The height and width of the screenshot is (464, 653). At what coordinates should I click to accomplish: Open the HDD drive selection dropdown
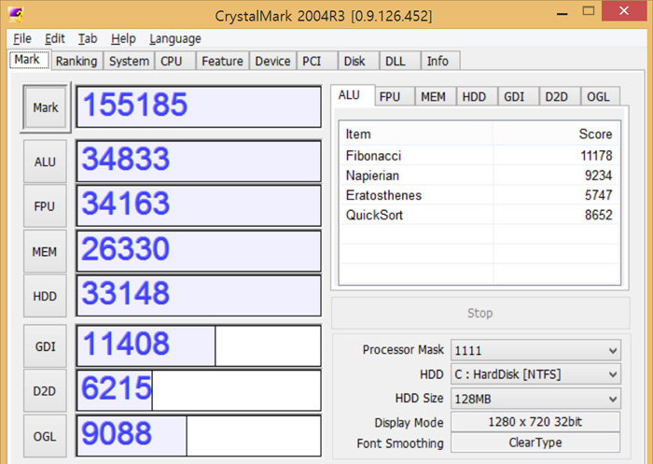pyautogui.click(x=535, y=374)
